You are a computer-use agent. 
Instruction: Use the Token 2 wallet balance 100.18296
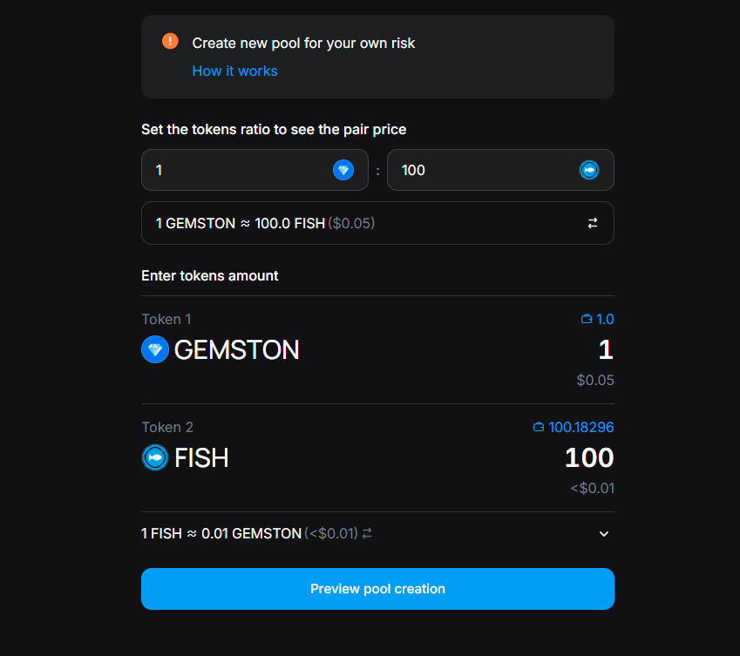coord(580,428)
